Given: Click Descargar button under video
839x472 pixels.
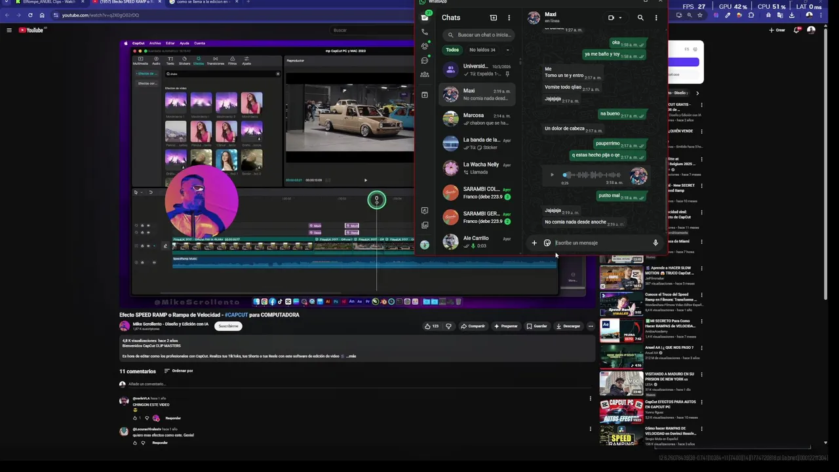Looking at the screenshot, I should click(x=568, y=326).
